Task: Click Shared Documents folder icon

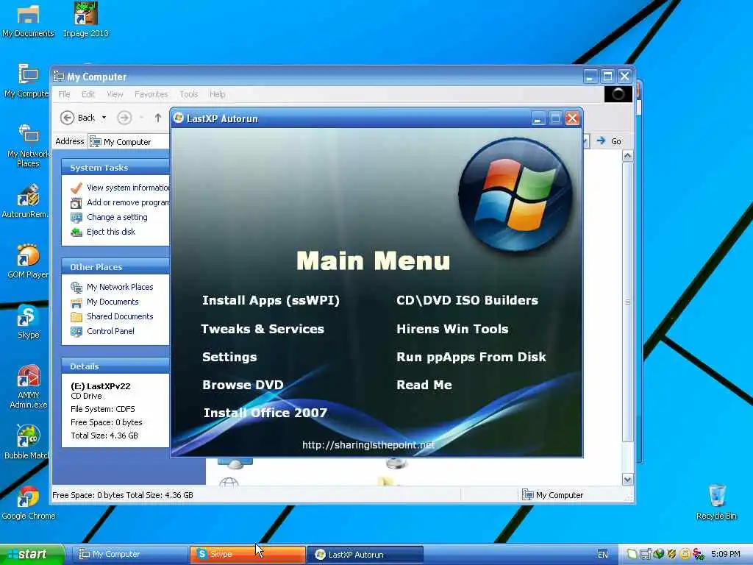Action: click(76, 316)
